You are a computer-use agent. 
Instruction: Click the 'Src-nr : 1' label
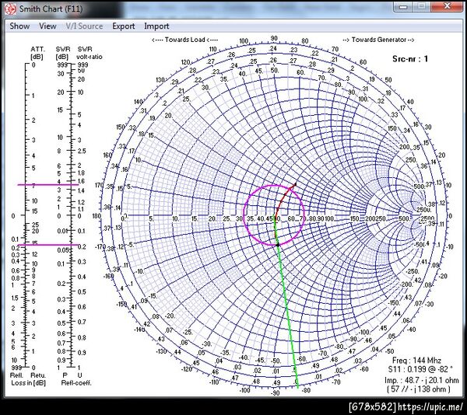coord(410,59)
